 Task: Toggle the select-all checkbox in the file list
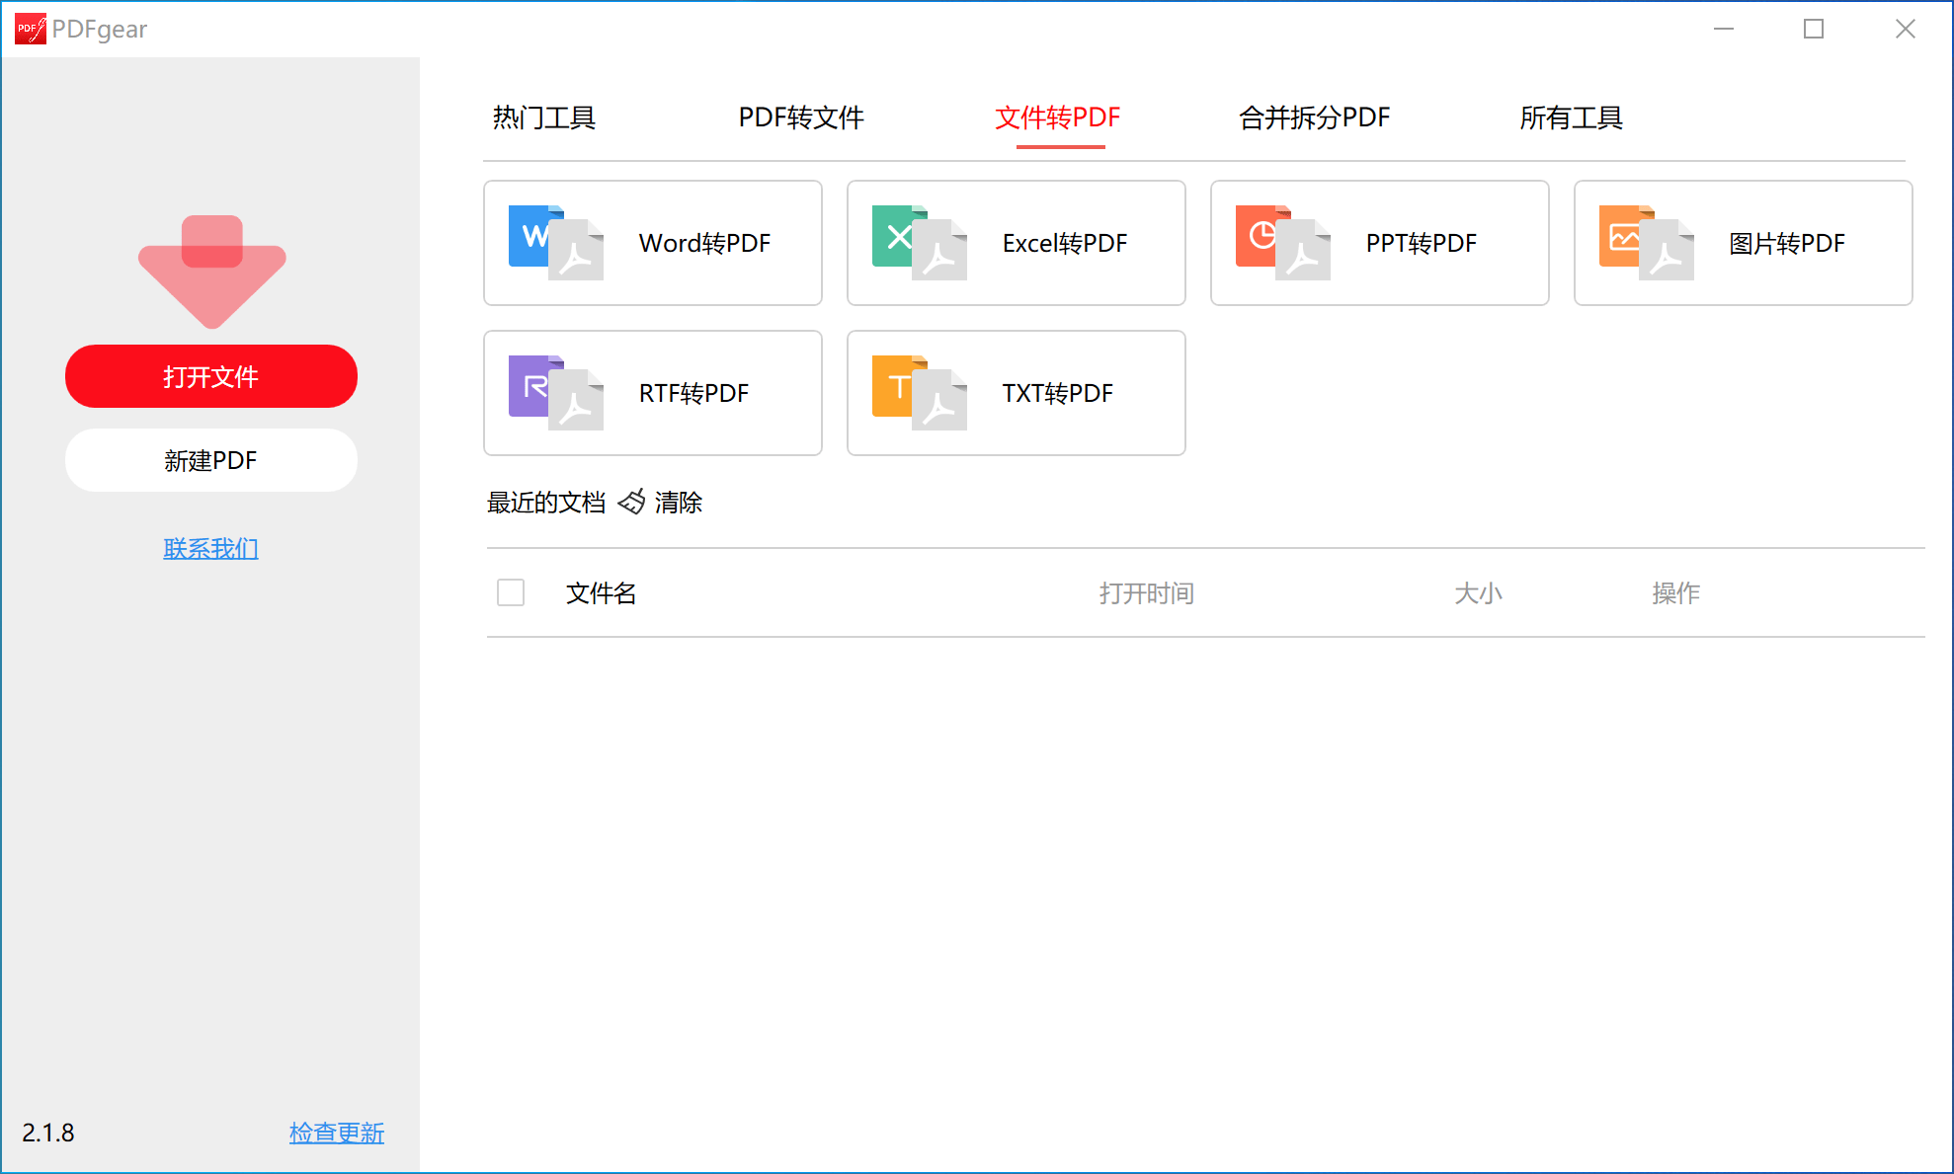(x=511, y=592)
